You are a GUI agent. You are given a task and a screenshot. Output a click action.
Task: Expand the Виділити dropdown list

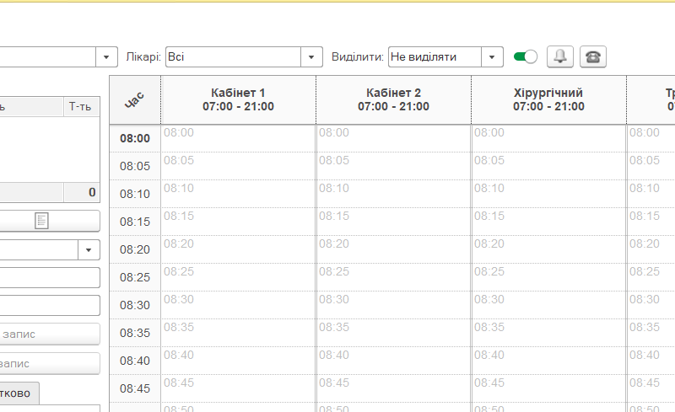[494, 56]
